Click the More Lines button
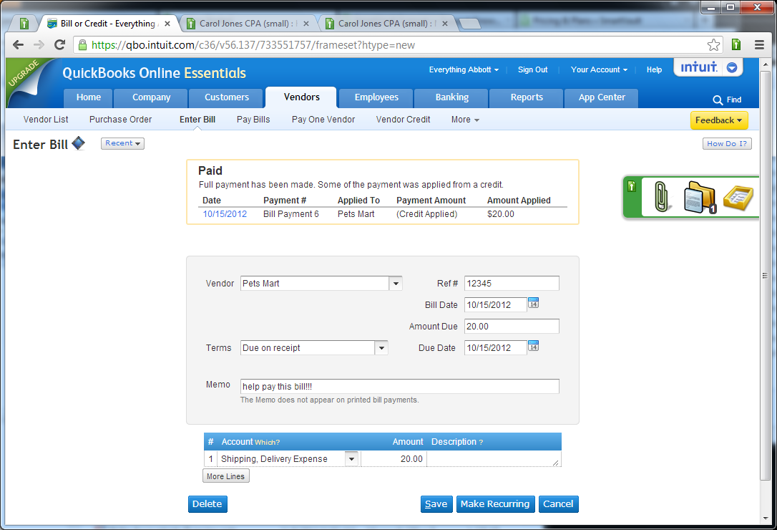Viewport: 777px width, 530px height. (225, 476)
